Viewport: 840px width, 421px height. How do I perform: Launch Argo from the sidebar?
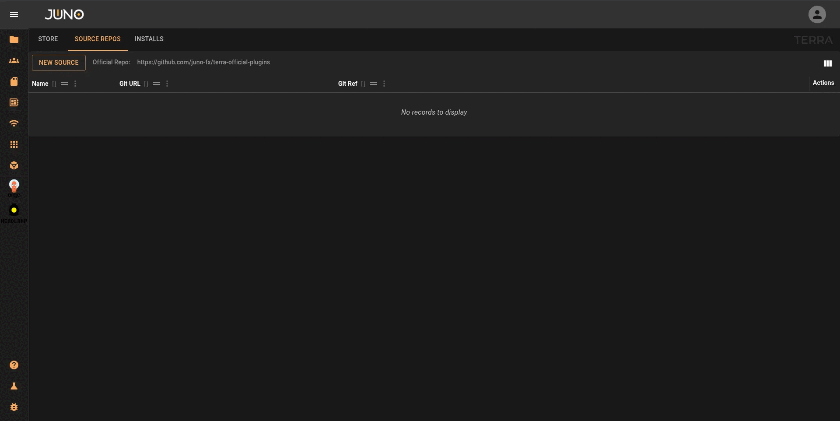(x=14, y=188)
